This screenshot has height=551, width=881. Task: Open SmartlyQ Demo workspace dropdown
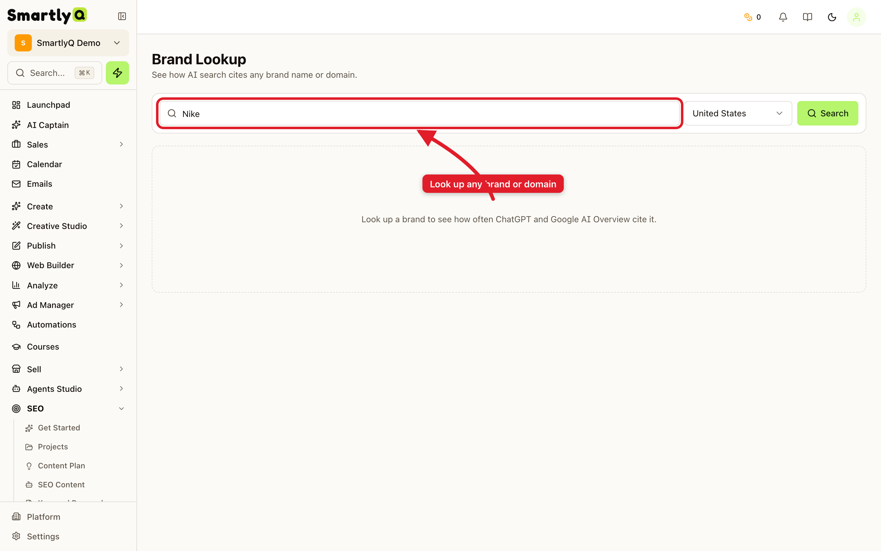tap(68, 43)
